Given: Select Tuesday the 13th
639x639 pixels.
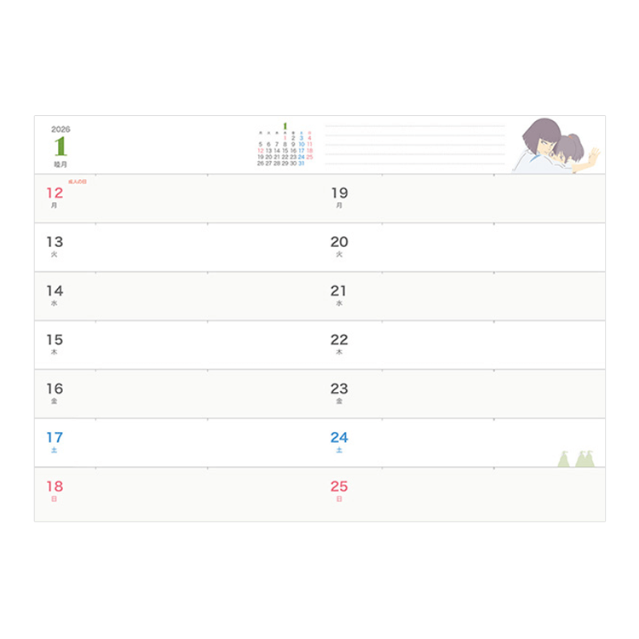Looking at the screenshot, I should click(55, 242).
